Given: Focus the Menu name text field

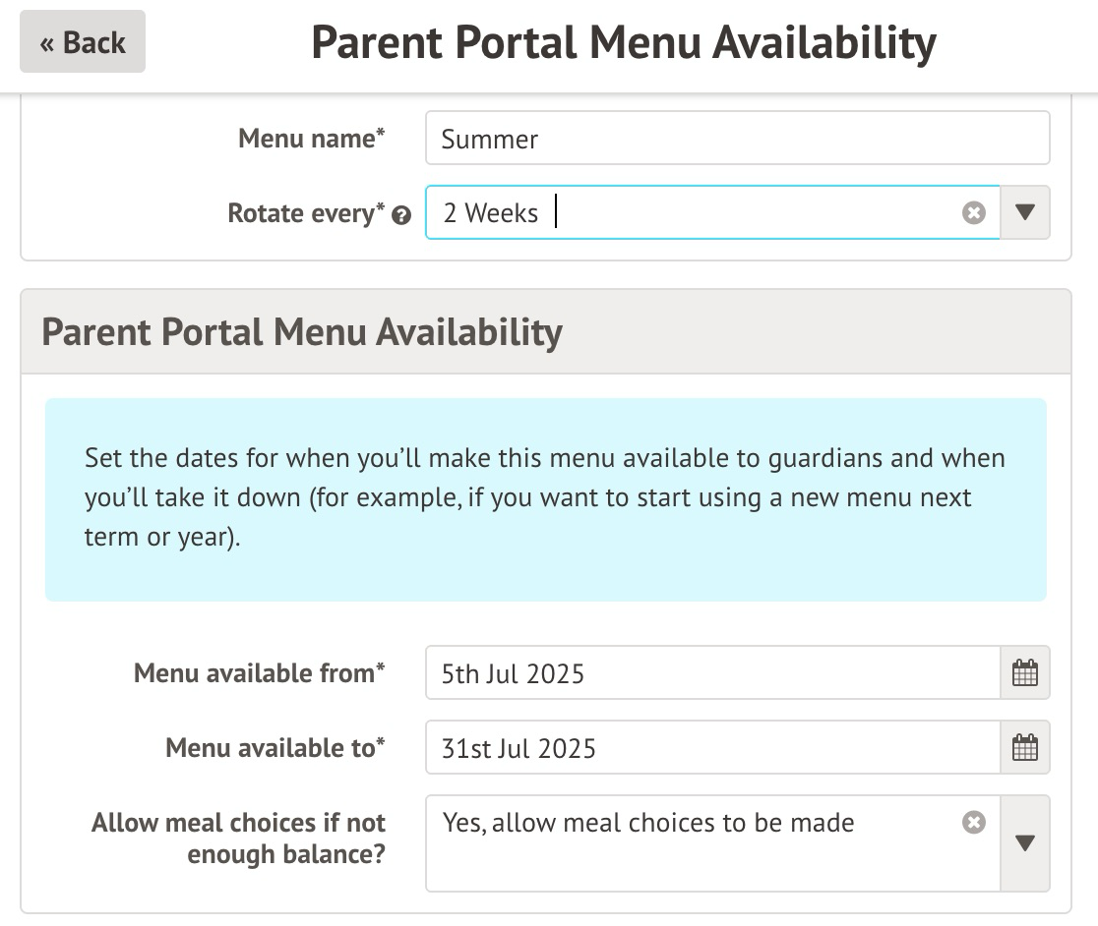Looking at the screenshot, I should pyautogui.click(x=737, y=139).
